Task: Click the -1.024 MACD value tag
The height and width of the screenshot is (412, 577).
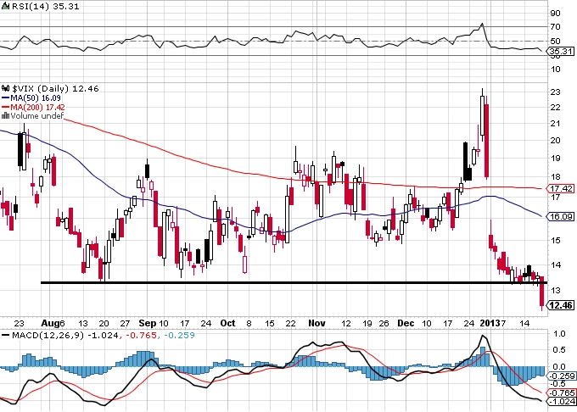Action: pos(559,401)
